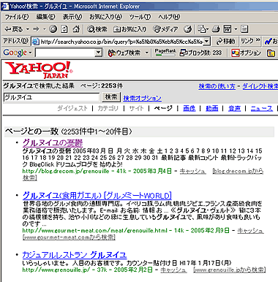Open the 検索の使い方 link

pos(217,86)
